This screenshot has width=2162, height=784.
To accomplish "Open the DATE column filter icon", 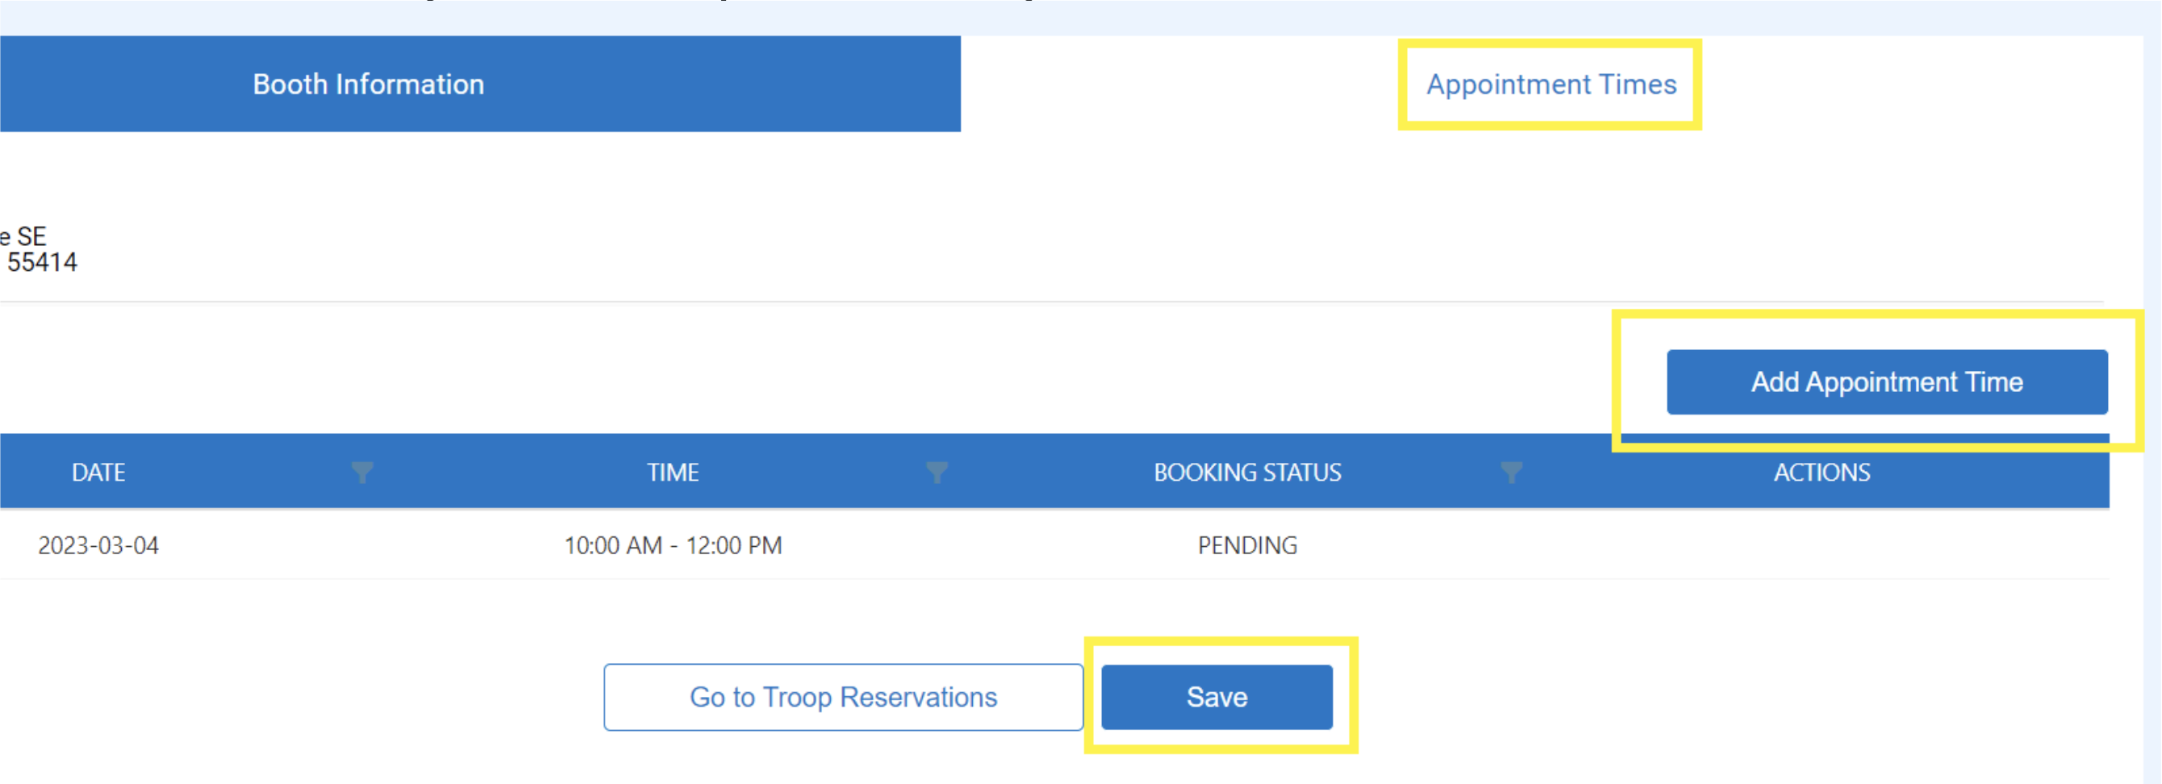I will (361, 473).
